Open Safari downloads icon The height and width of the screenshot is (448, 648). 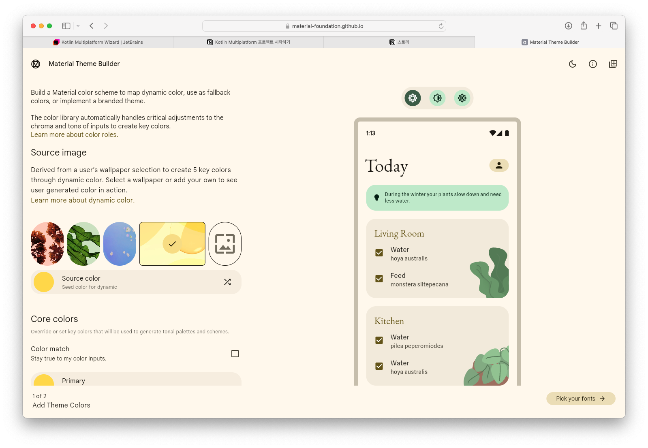[569, 26]
